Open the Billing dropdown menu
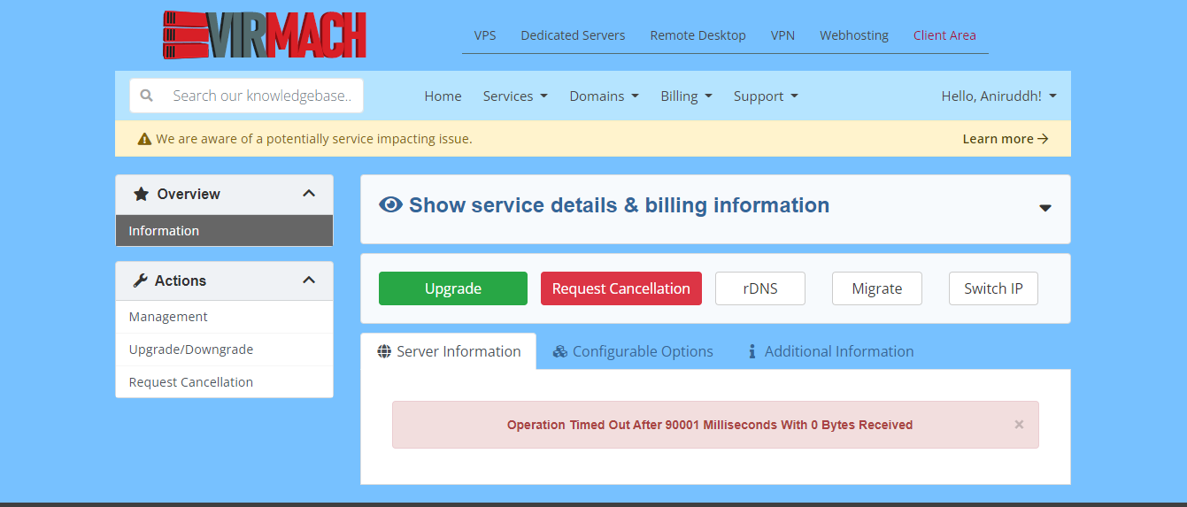 686,96
